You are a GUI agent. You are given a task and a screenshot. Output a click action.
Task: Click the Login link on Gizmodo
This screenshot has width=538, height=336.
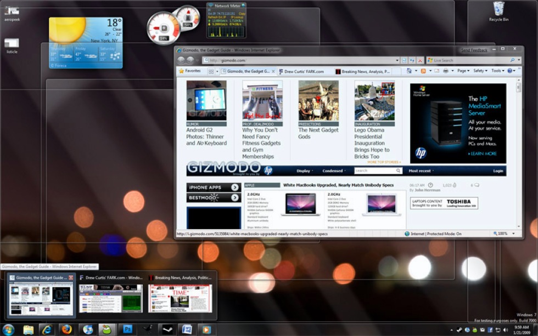[498, 171]
